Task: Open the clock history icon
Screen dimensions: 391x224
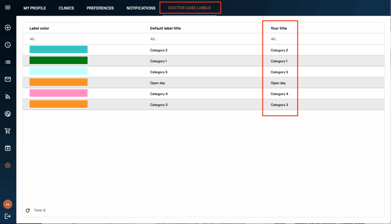Action: click(x=8, y=45)
